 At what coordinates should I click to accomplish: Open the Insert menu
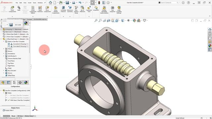[29, 3]
